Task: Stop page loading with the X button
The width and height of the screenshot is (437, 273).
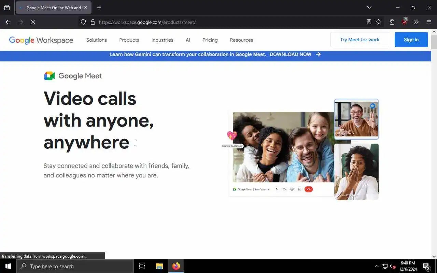Action: (x=33, y=22)
